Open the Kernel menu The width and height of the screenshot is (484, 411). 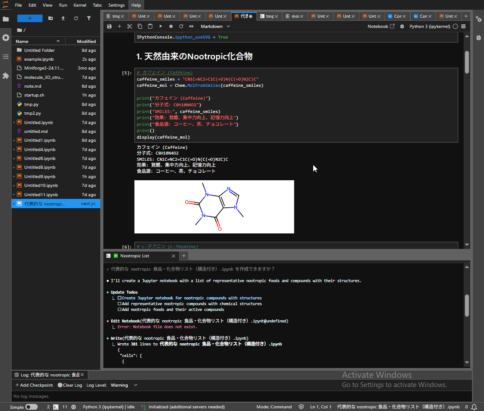click(79, 5)
